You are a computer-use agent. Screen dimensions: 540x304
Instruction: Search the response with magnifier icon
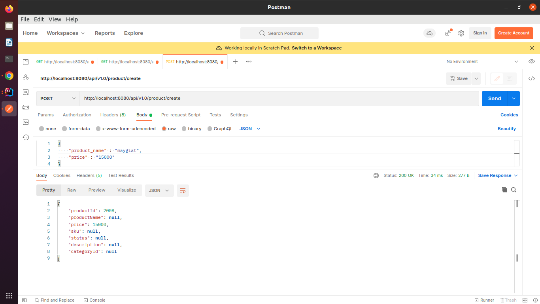coord(514,190)
